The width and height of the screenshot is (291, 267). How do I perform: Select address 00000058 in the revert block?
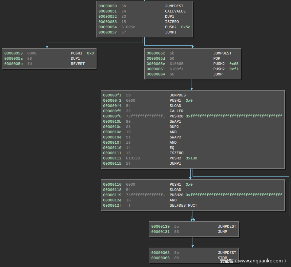[13, 53]
